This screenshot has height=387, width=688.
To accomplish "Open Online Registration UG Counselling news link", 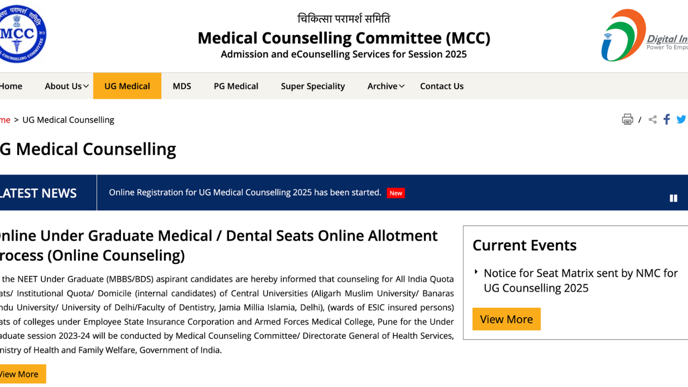I will pos(245,192).
